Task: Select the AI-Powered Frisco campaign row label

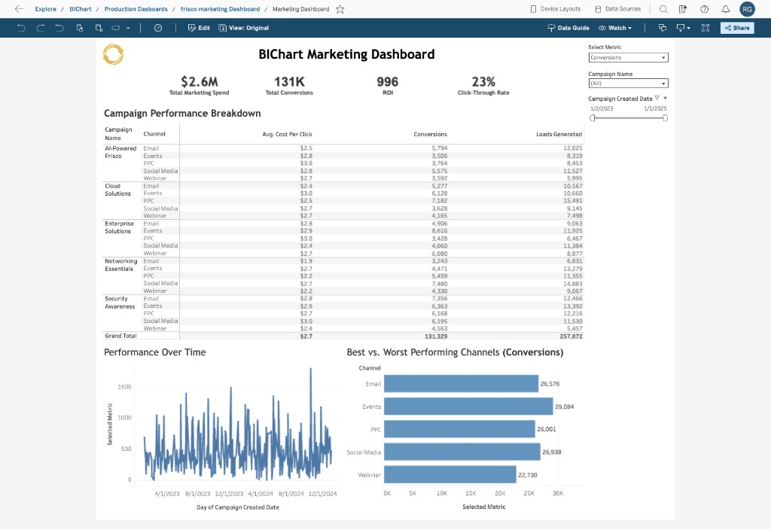Action: tap(120, 152)
